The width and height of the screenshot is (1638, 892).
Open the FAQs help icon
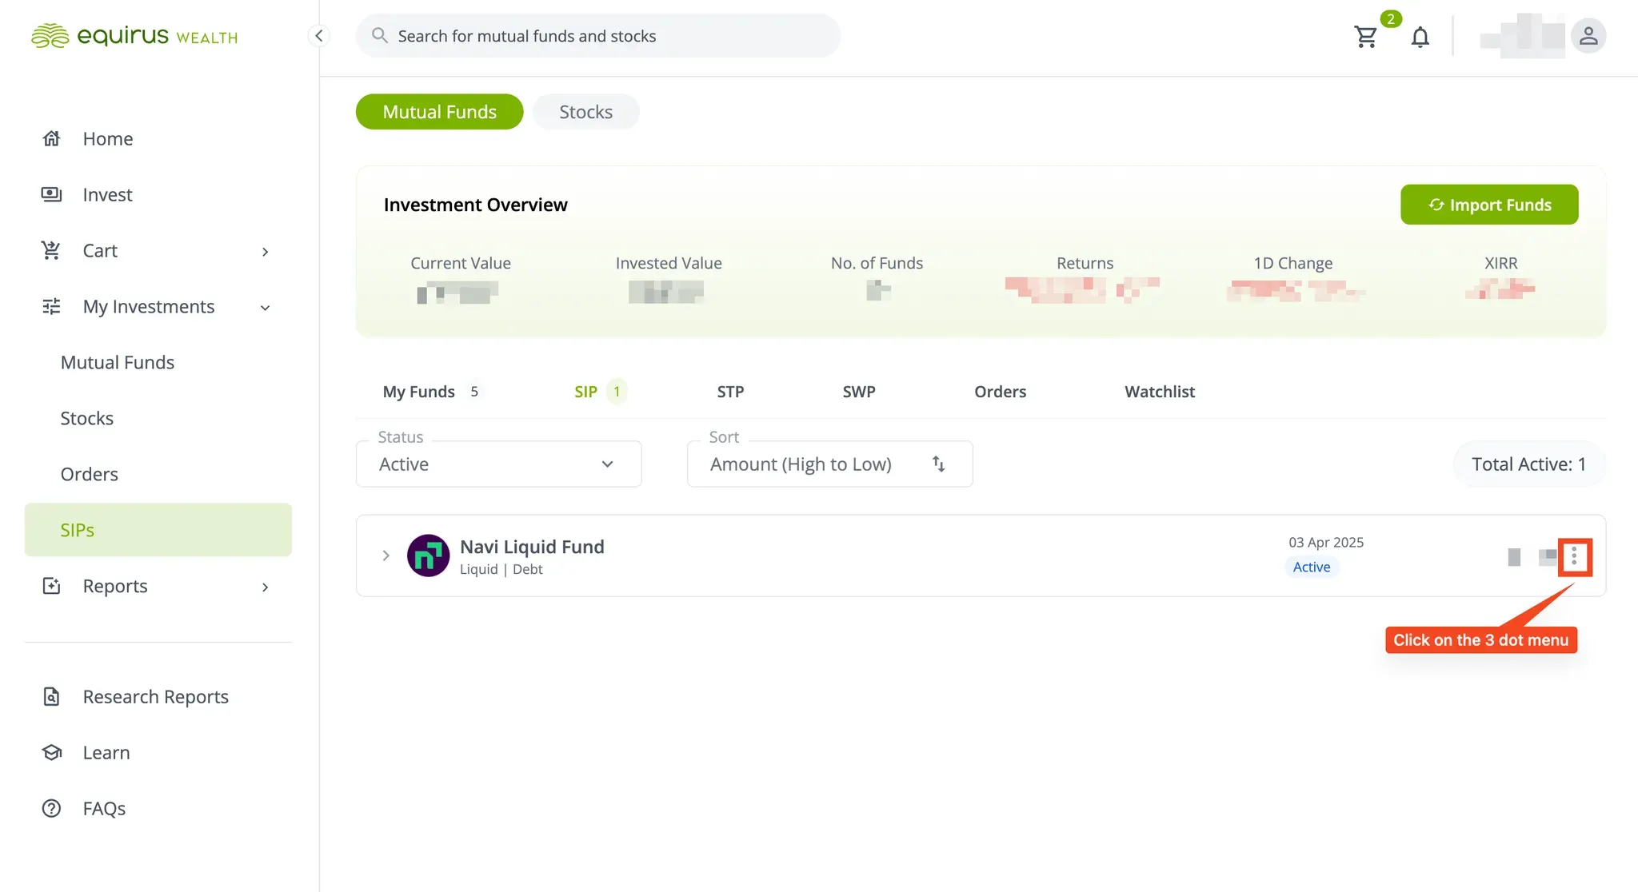point(51,809)
